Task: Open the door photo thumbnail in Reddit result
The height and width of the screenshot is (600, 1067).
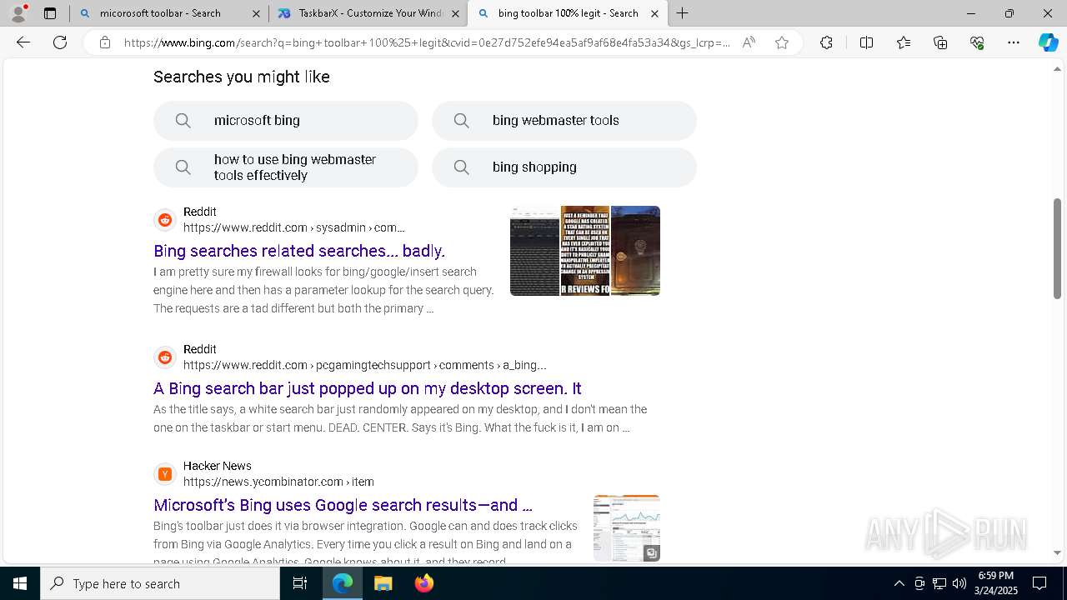Action: coord(635,251)
